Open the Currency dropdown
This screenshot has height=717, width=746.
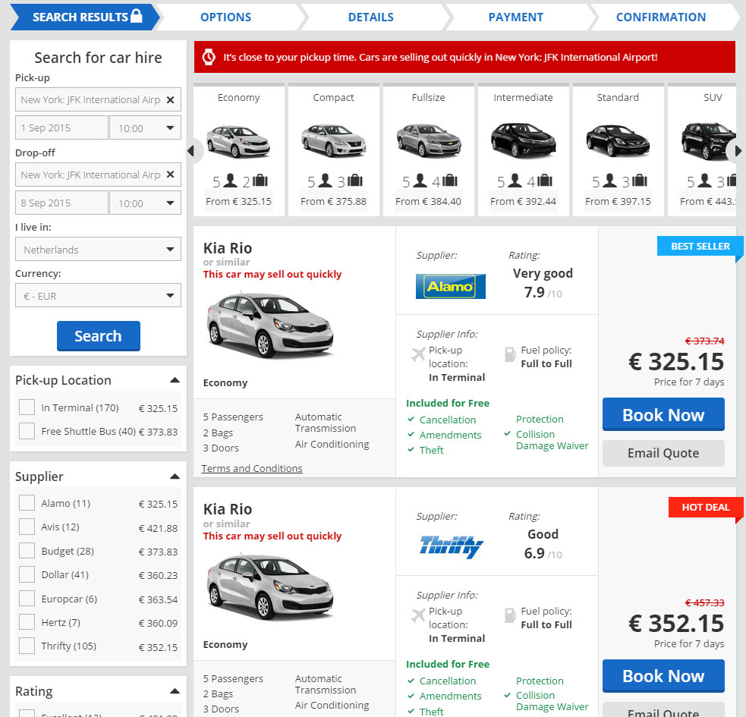[98, 296]
